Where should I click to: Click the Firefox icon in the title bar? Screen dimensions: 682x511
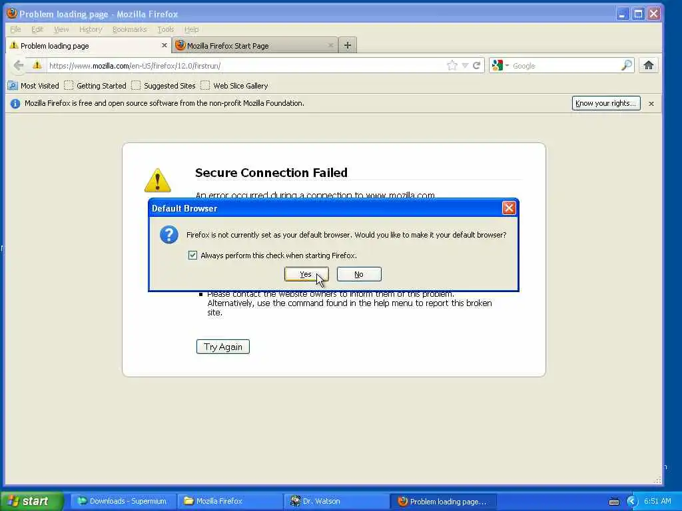click(x=12, y=13)
